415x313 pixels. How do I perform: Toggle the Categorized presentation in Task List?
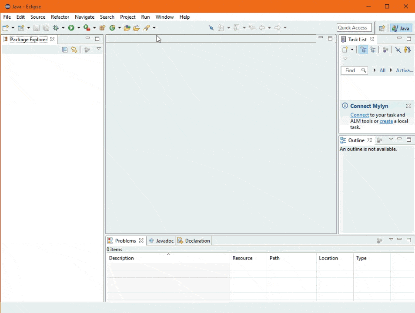(363, 50)
